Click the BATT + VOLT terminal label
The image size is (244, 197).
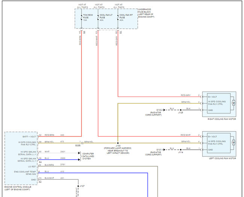[x=29, y=137]
